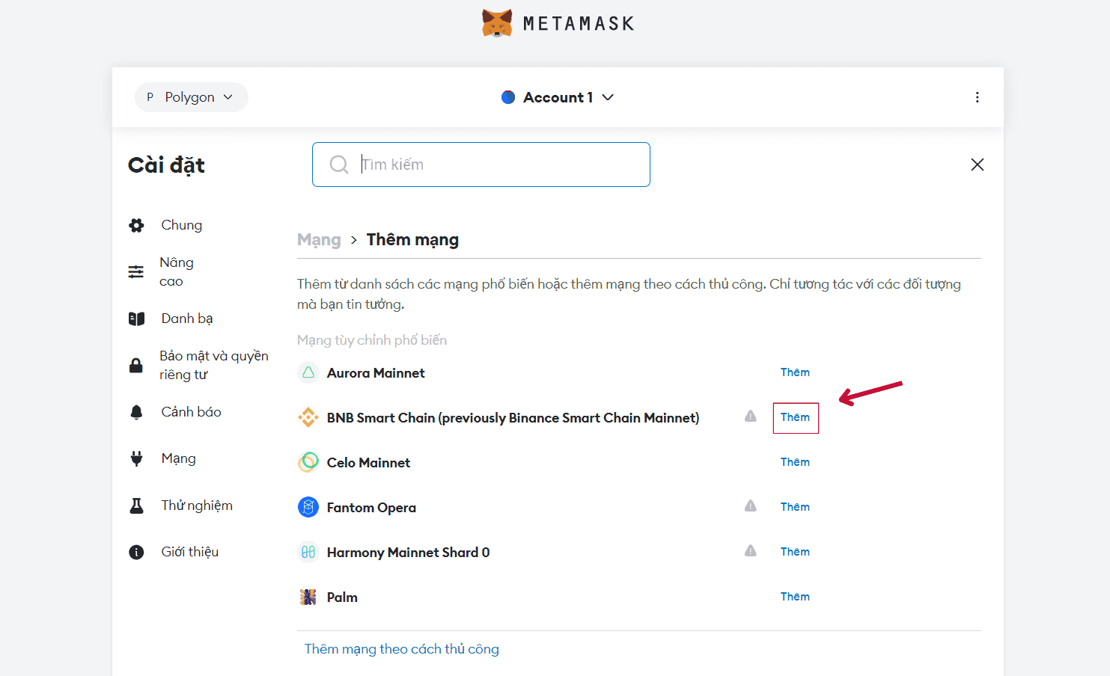Viewport: 1110px width, 676px height.
Task: Click the lock icon for security settings
Action: click(136, 365)
